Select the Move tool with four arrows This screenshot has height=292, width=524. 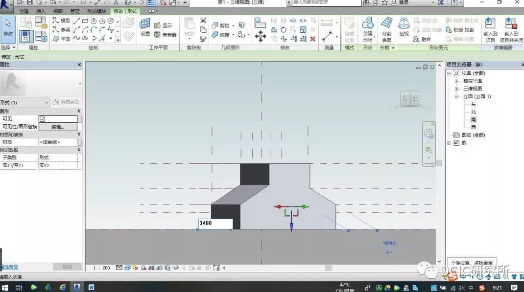coord(261,36)
